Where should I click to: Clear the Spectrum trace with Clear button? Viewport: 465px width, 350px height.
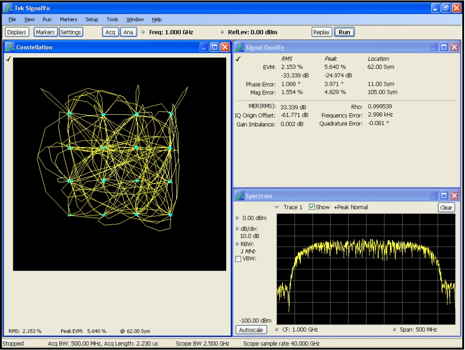(446, 207)
